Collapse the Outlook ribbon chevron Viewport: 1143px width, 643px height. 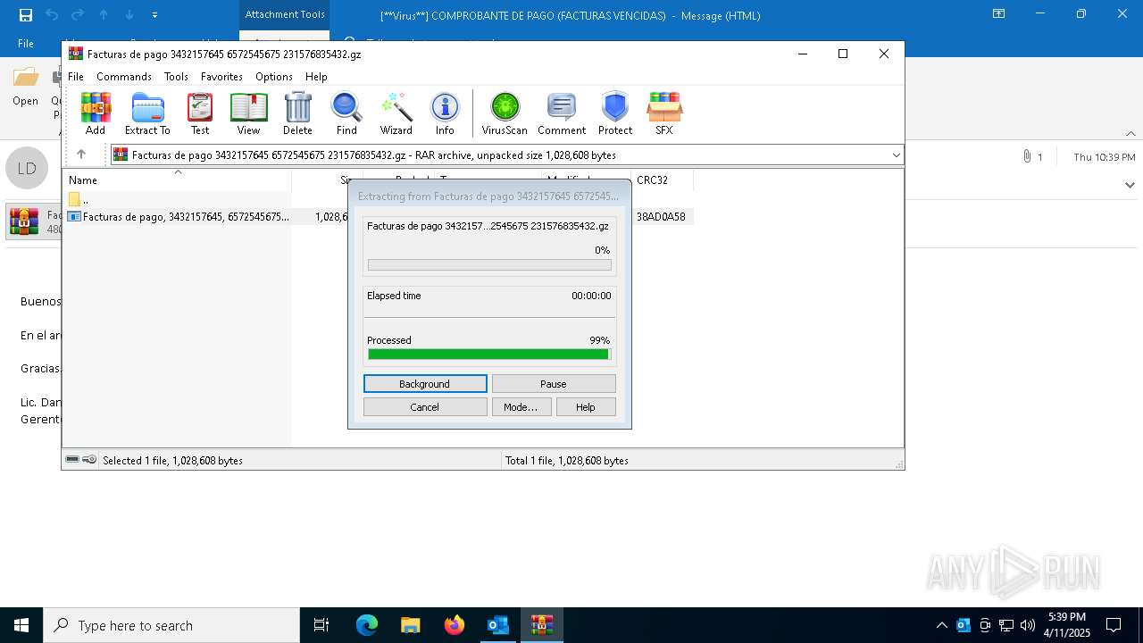point(1130,134)
